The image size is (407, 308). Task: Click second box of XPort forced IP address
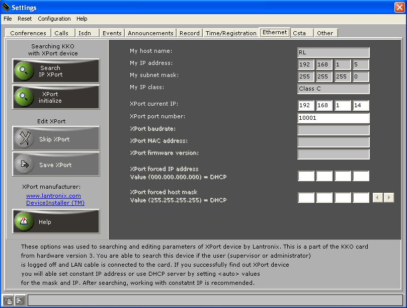click(x=324, y=176)
